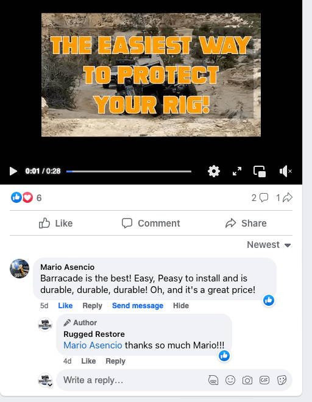
Task: Open video settings gear
Action: pyautogui.click(x=214, y=171)
